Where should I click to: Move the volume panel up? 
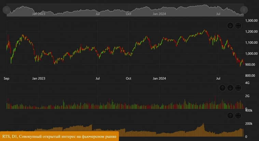pos(222,88)
